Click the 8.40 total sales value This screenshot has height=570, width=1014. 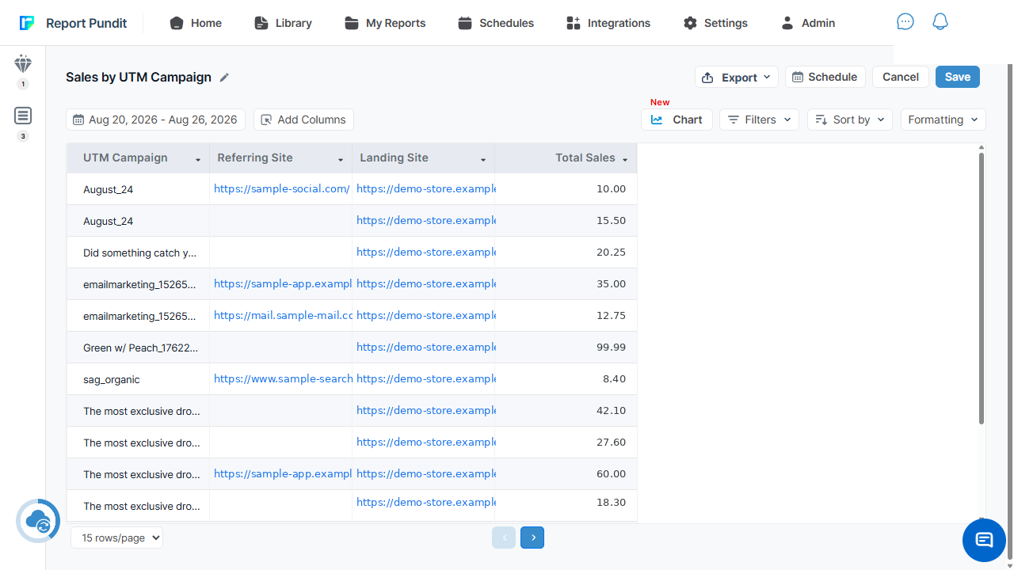(x=614, y=378)
